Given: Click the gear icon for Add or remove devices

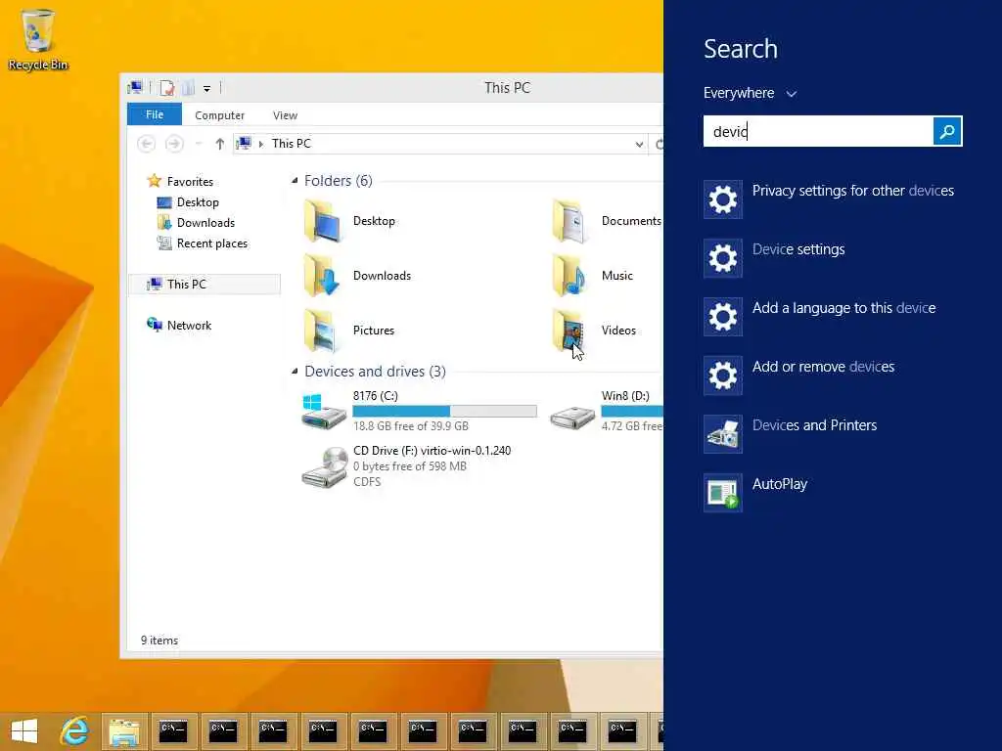Looking at the screenshot, I should (x=723, y=375).
